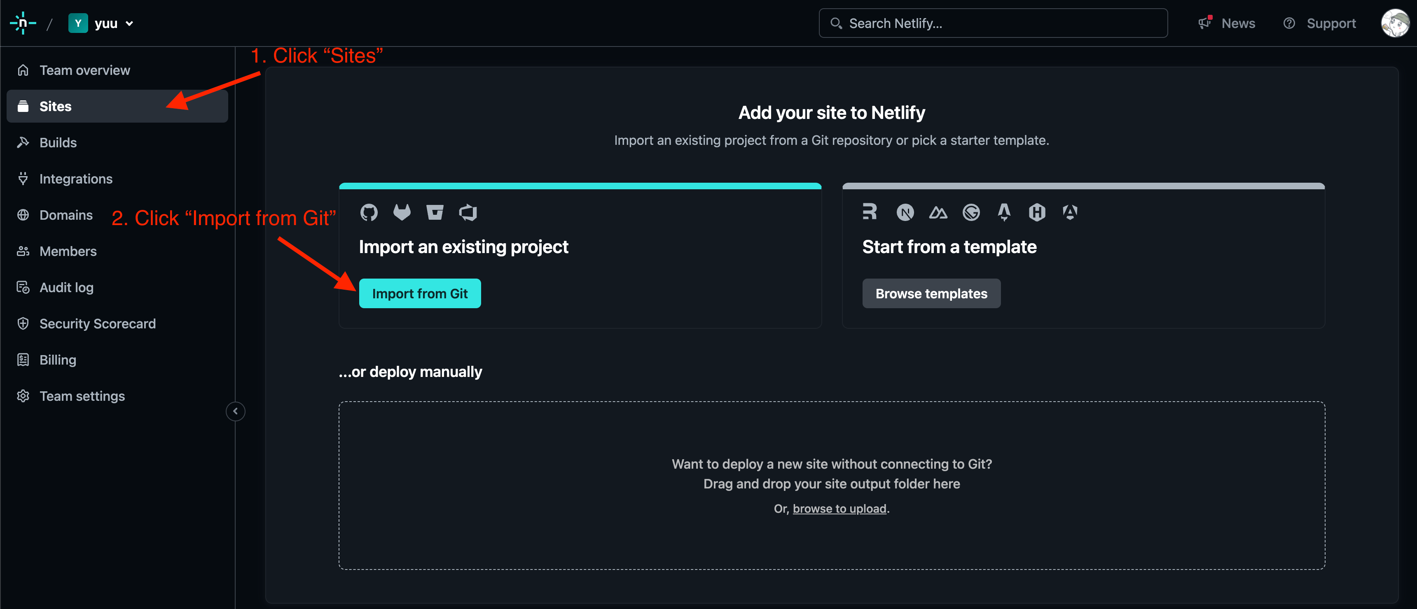Click the Audit log icon
Image resolution: width=1417 pixels, height=609 pixels.
(x=23, y=288)
